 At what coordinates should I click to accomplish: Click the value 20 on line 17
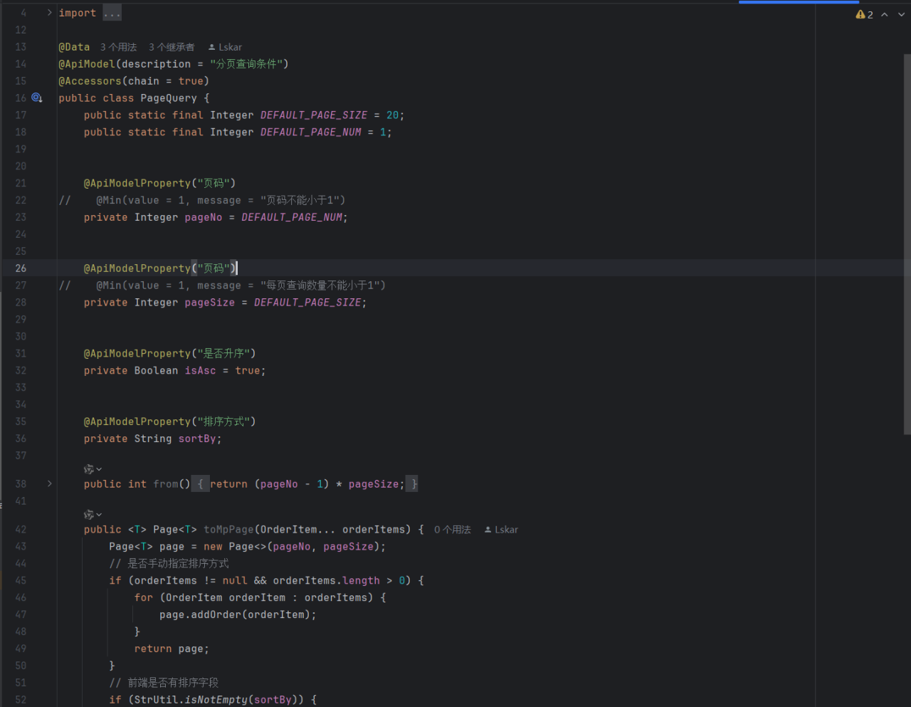pos(392,115)
